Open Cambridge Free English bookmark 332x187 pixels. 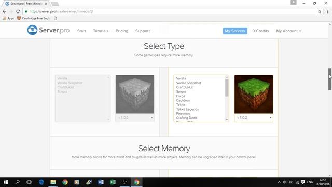(33, 18)
